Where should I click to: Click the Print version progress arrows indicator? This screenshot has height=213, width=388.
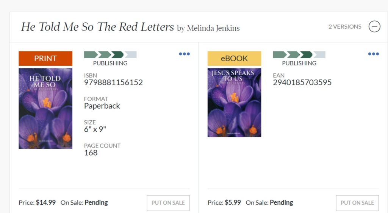pos(110,55)
